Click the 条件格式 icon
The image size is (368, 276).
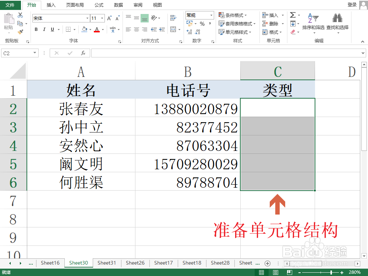click(232, 15)
